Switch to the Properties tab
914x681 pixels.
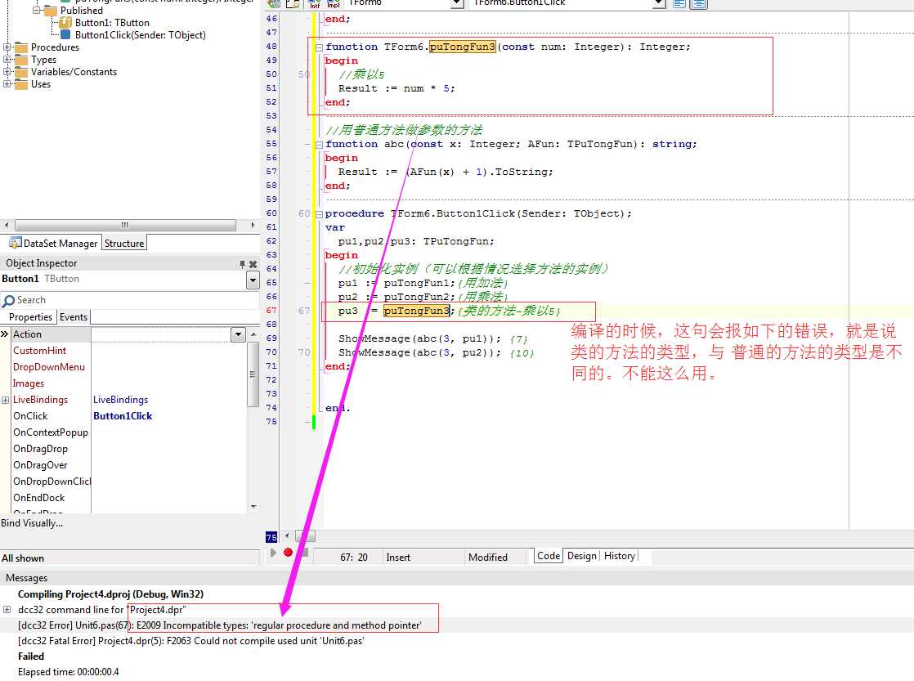(30, 317)
